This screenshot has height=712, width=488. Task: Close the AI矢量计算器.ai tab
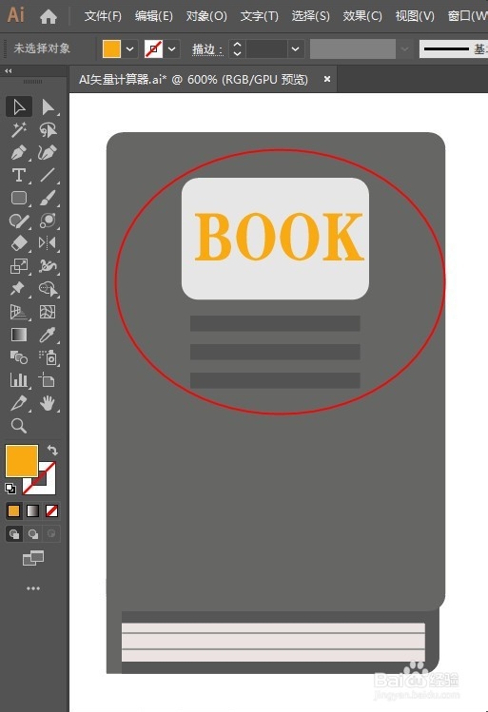pos(326,79)
